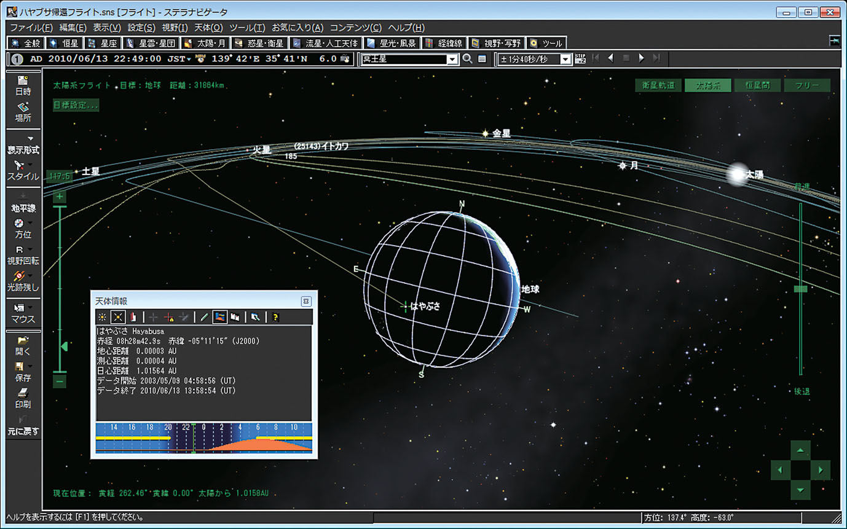The width and height of the screenshot is (847, 529).
Task: Toggle the altitude graph icon in 天体情報 toolbar
Action: click(x=220, y=317)
